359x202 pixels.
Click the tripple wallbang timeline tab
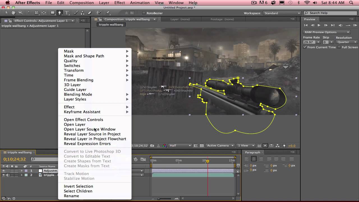(19, 152)
